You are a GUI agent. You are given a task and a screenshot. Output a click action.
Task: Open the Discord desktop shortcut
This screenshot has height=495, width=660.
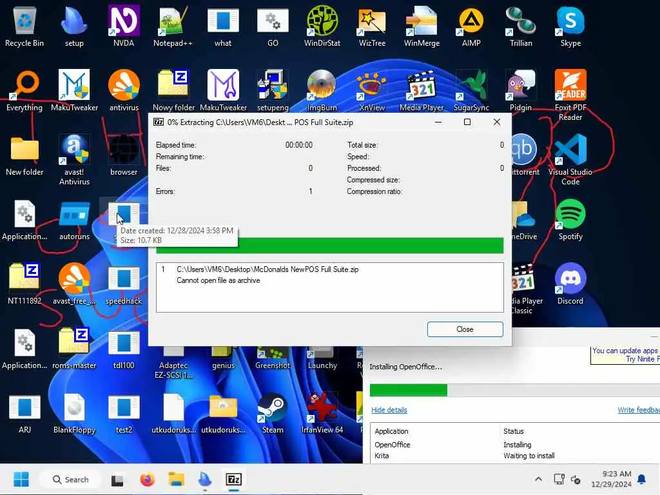click(x=570, y=284)
